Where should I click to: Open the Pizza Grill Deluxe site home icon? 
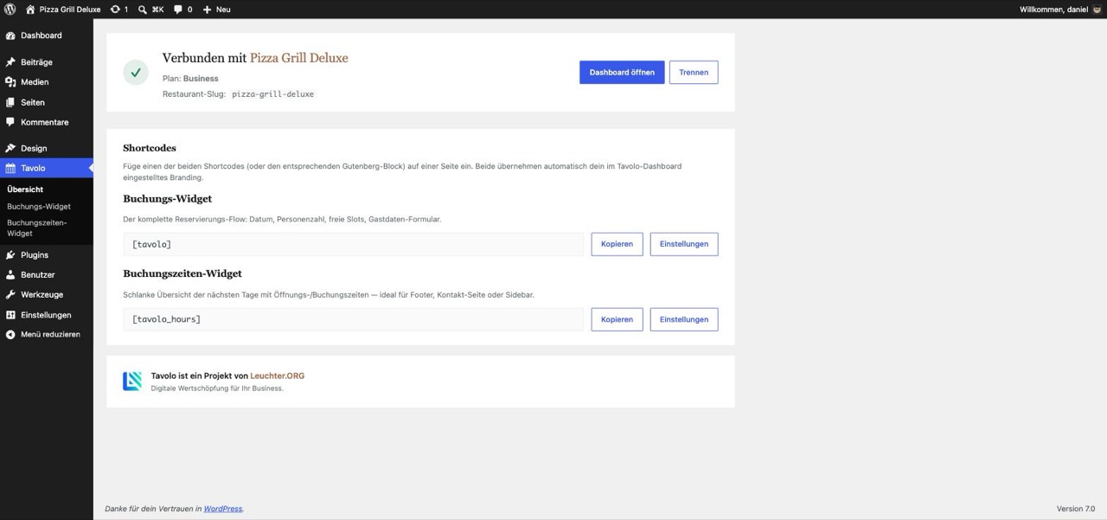click(30, 10)
